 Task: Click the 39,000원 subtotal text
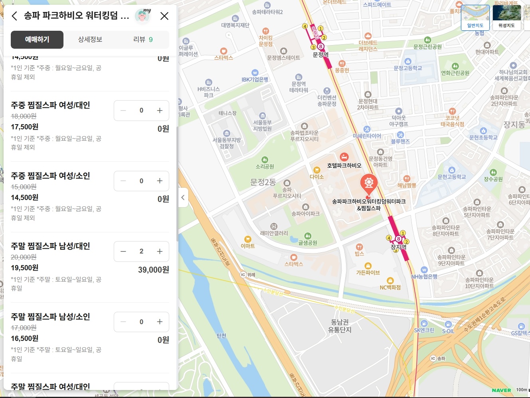click(x=153, y=270)
